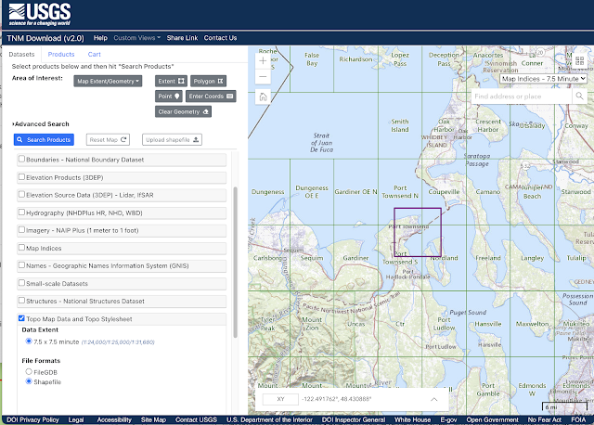Switch to the Products tab
The image size is (594, 425).
[x=61, y=54]
